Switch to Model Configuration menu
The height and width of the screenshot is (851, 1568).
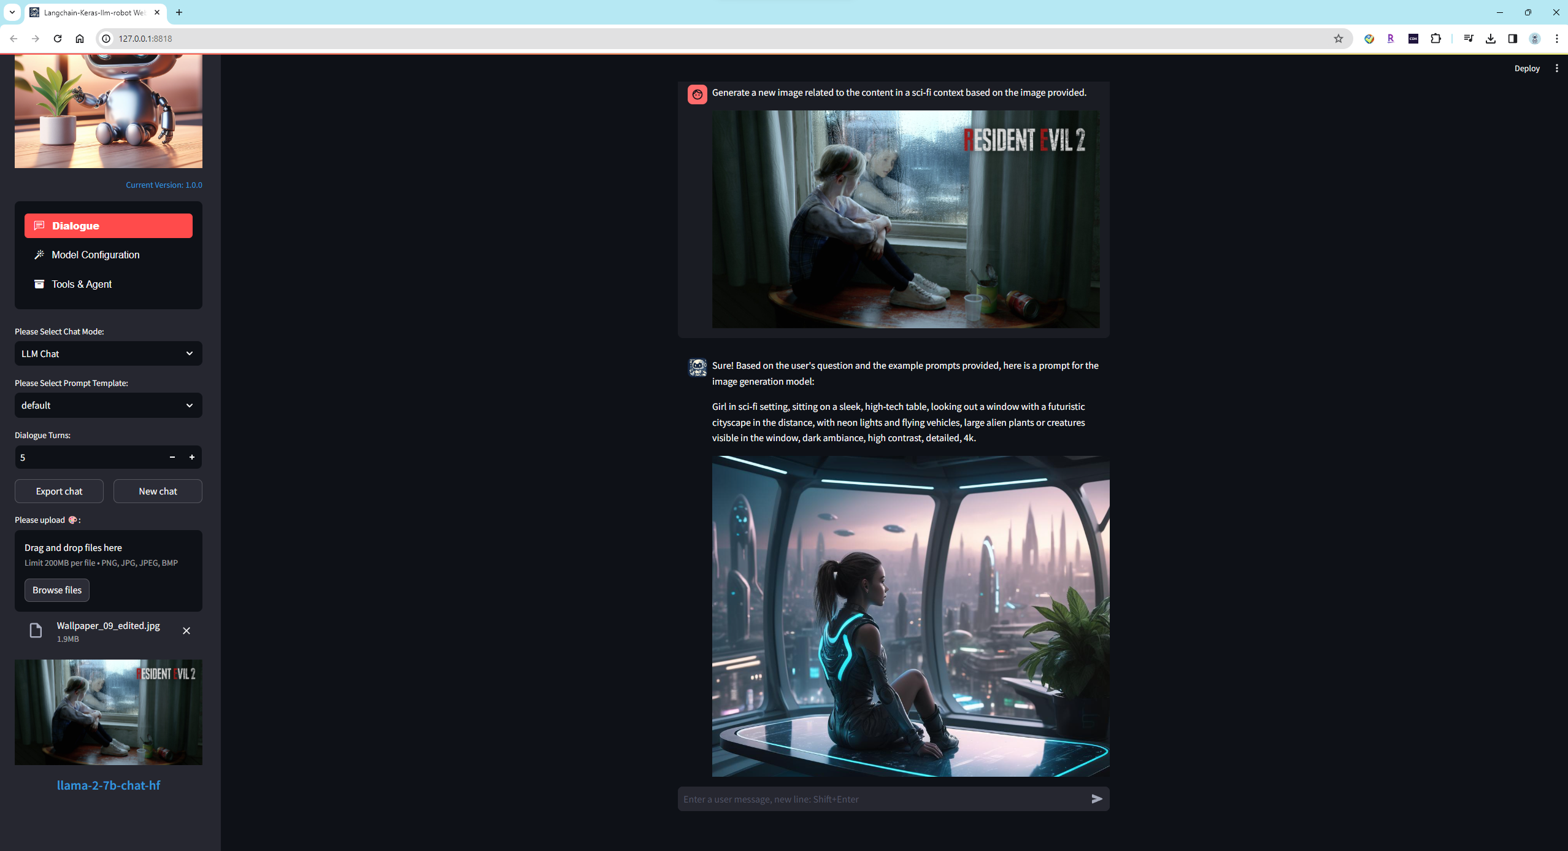click(96, 255)
